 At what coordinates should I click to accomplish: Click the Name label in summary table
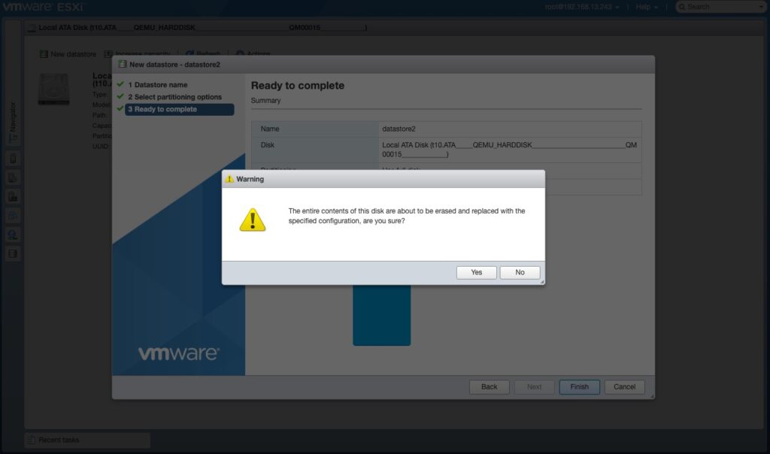tap(270, 129)
